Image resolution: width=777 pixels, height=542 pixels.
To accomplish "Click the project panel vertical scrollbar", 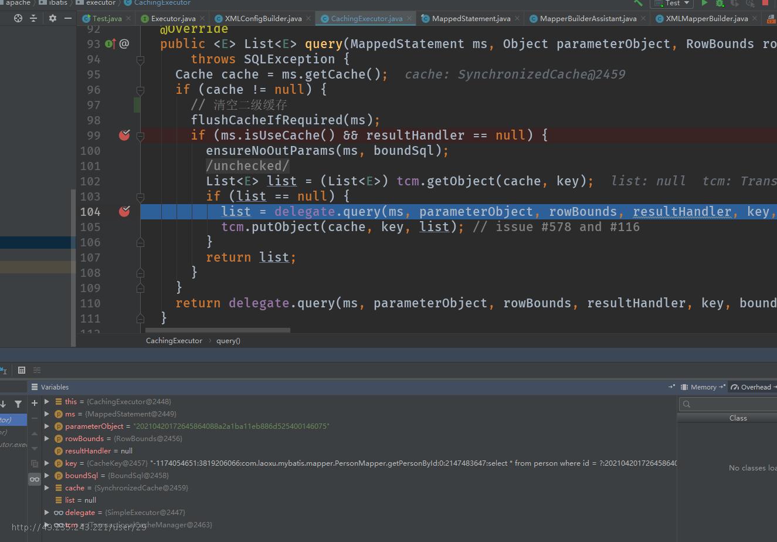I will click(73, 267).
